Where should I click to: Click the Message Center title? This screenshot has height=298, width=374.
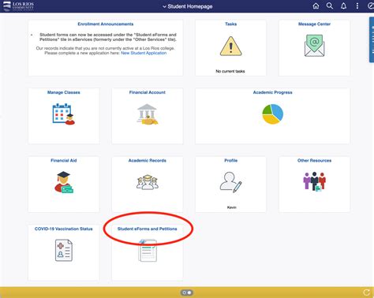(x=314, y=24)
